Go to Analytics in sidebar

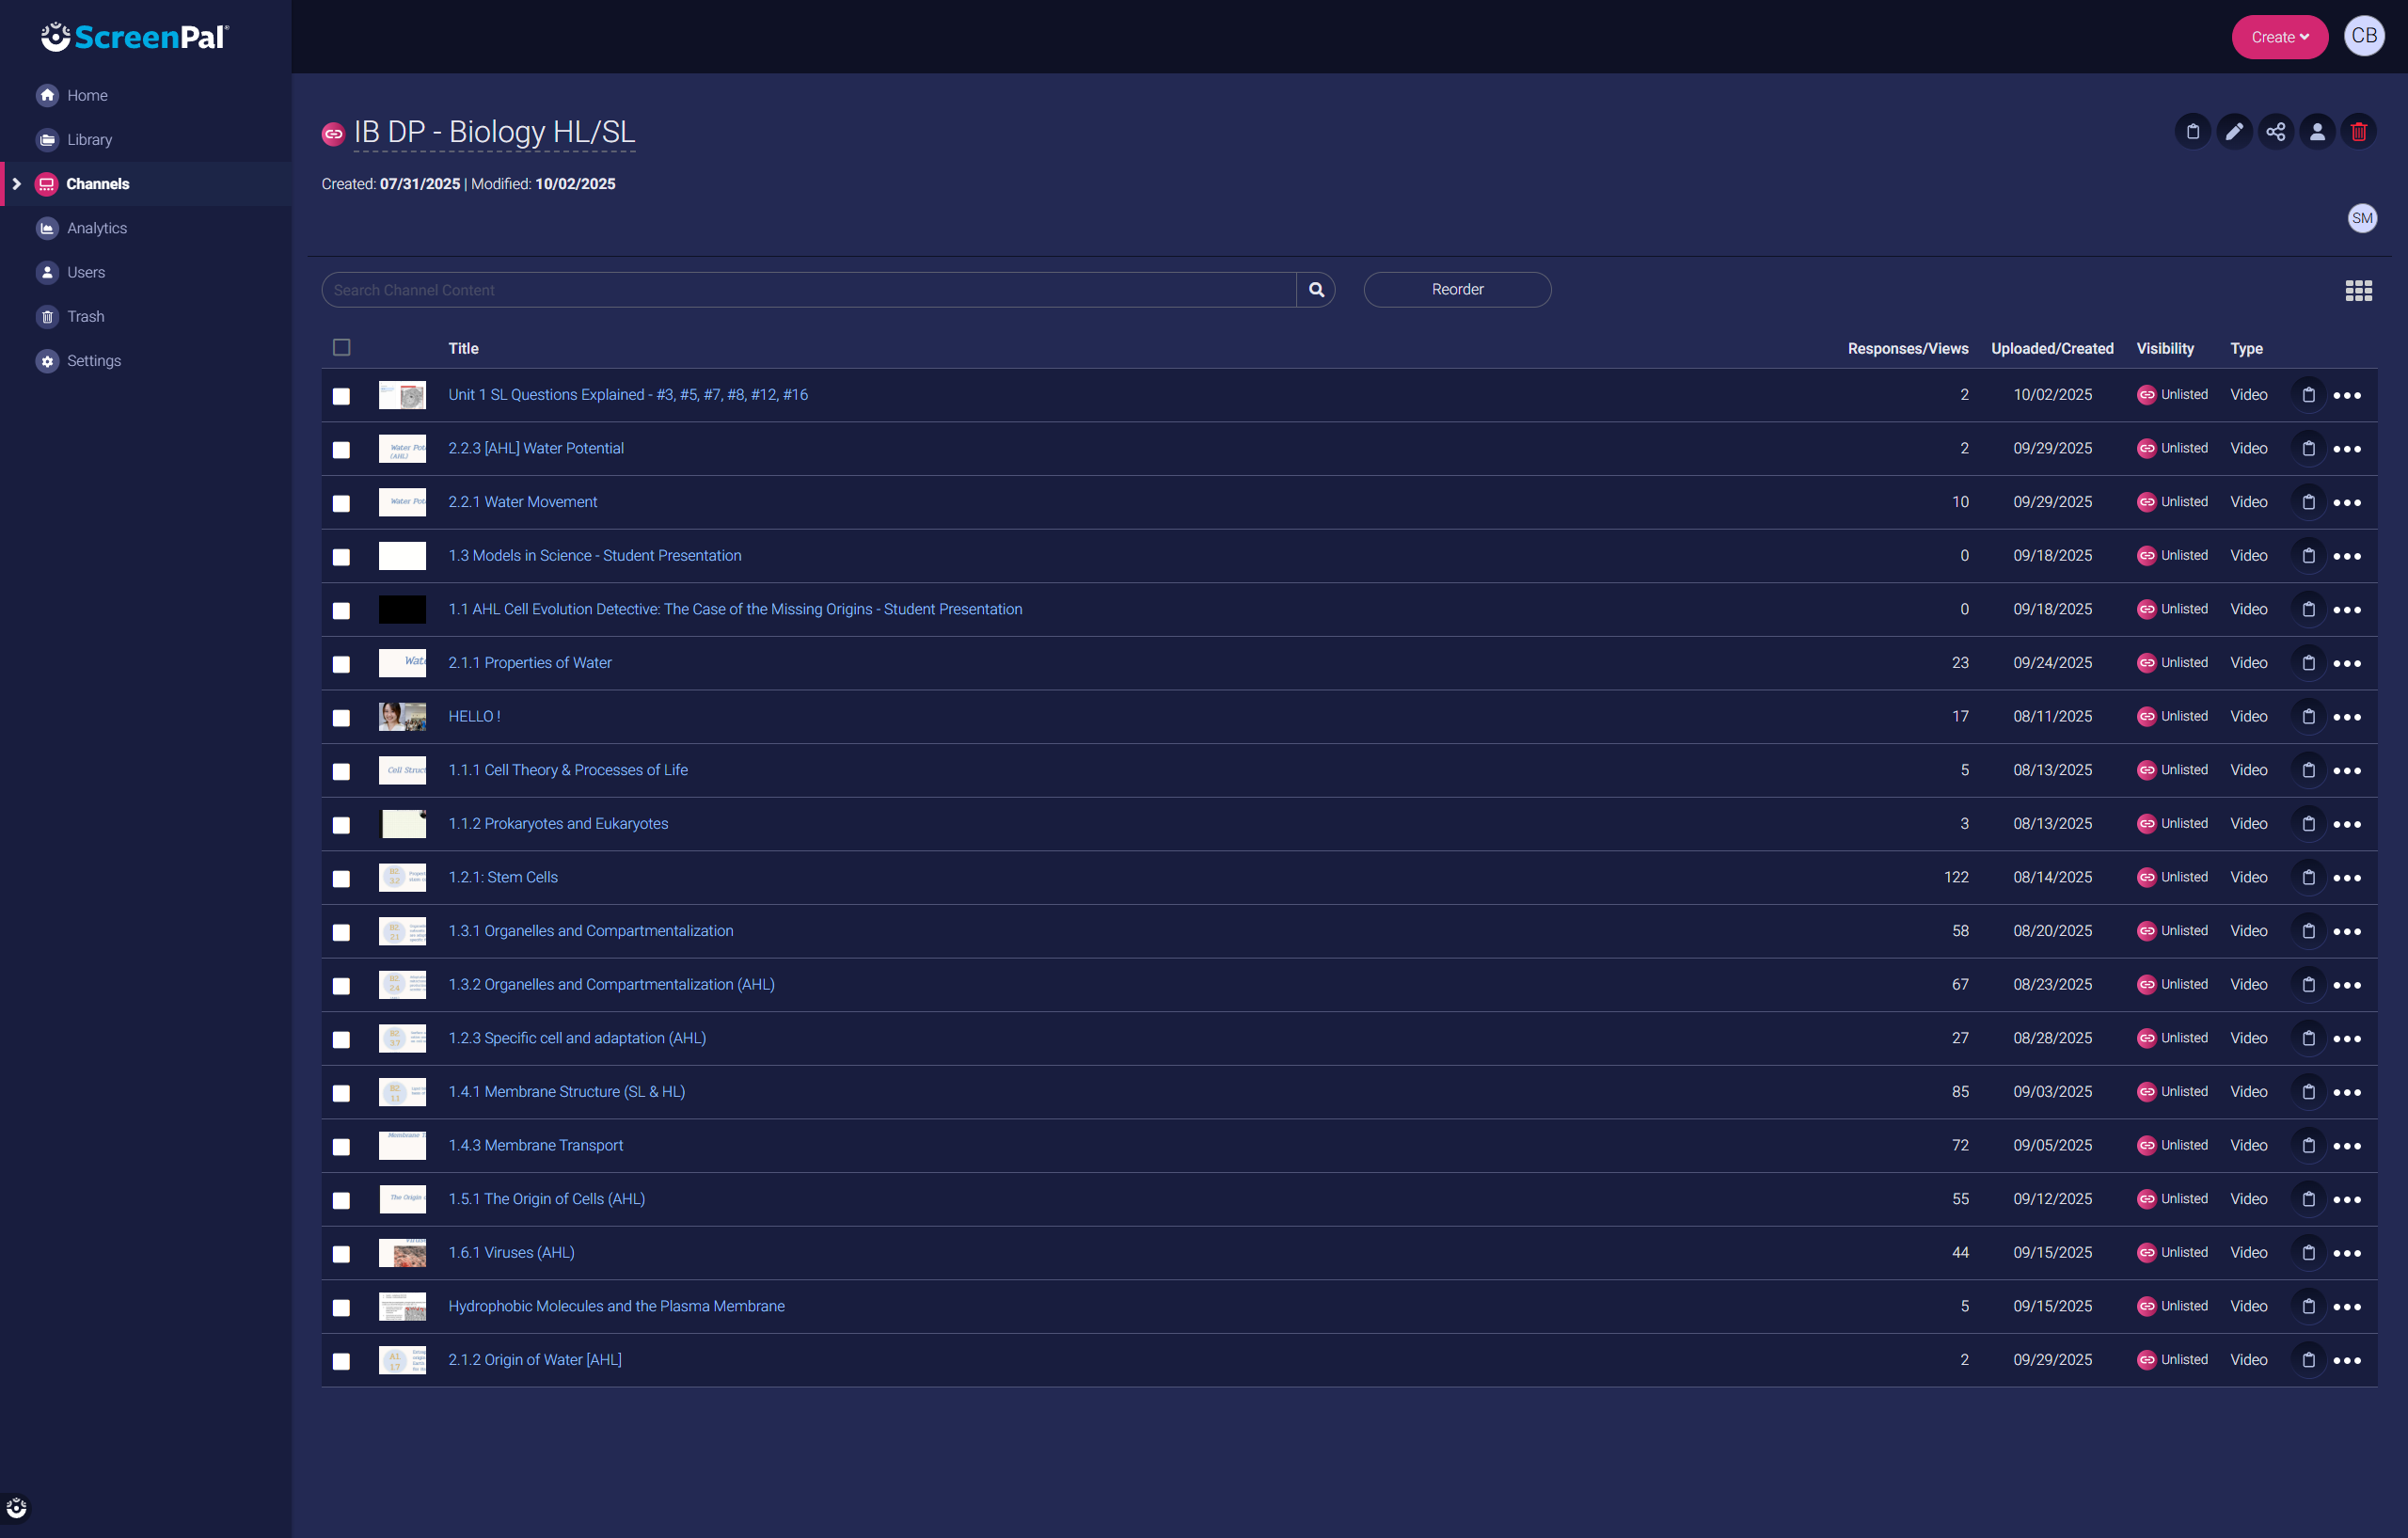click(x=97, y=228)
